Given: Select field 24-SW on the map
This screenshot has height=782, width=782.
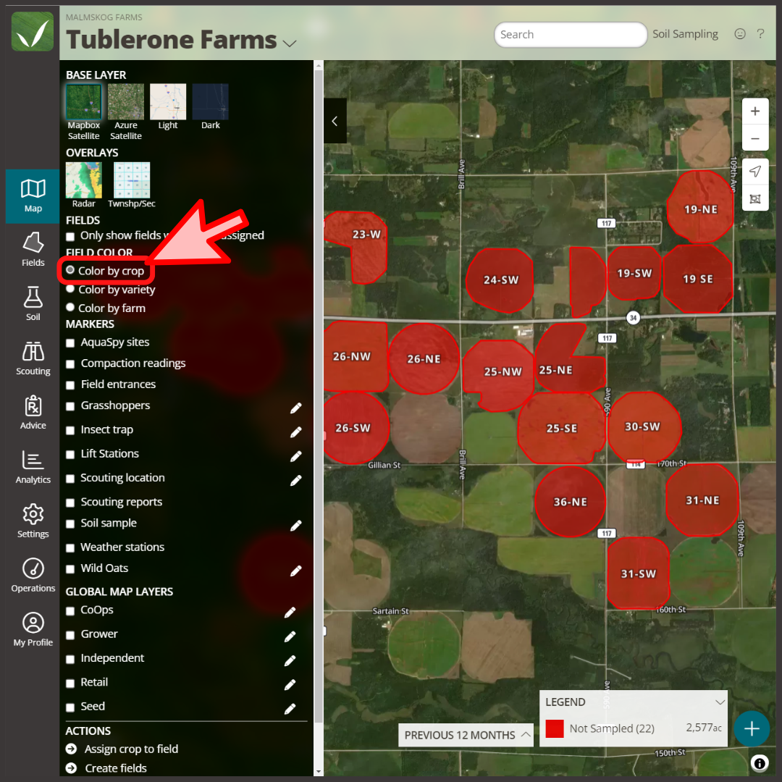Looking at the screenshot, I should pos(500,280).
